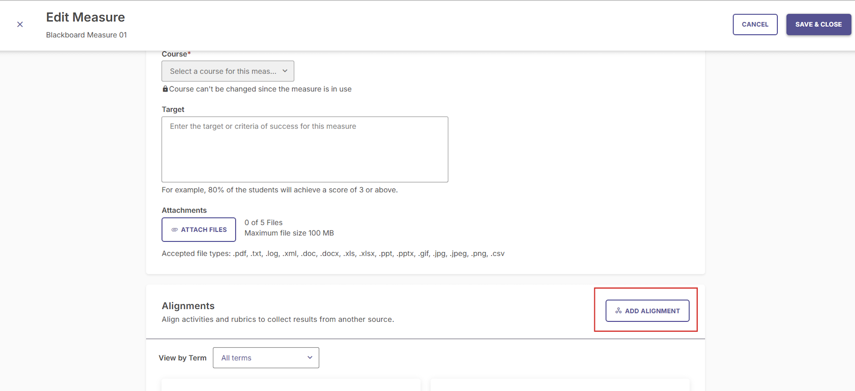Viewport: 855px width, 391px height.
Task: Click the "0 of 5 Files" counter text
Action: point(264,223)
